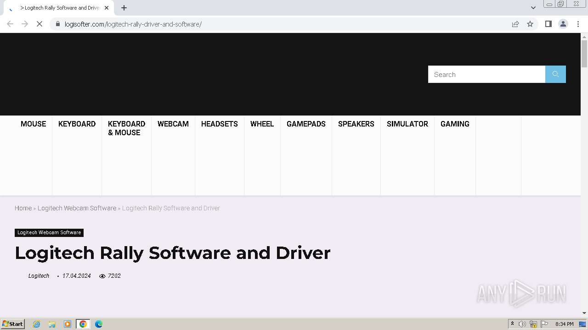
Task: Go forward in browser history
Action: tap(25, 24)
